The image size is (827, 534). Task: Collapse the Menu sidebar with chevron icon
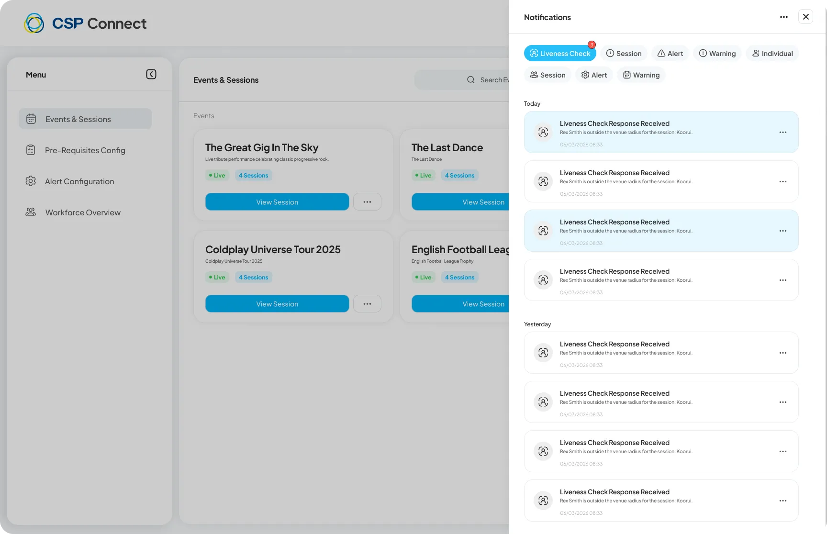pos(151,74)
